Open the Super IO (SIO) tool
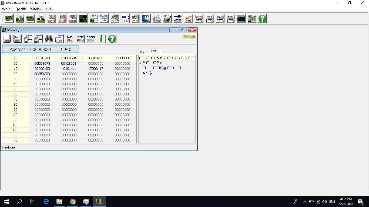 [72, 19]
